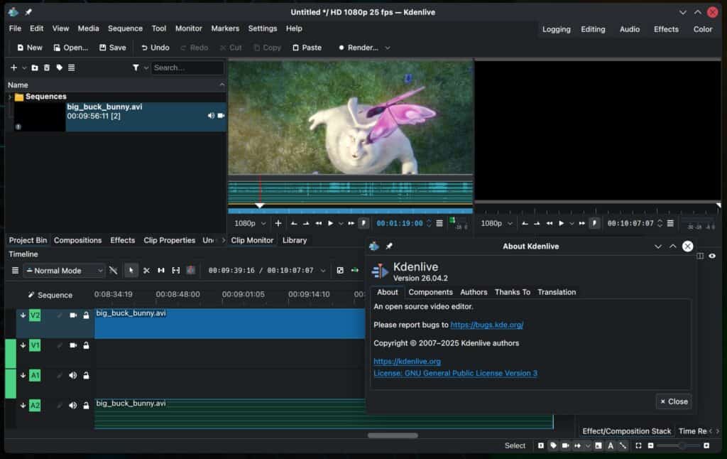Open the GNU General Public License link
This screenshot has width=727, height=459.
pos(455,373)
